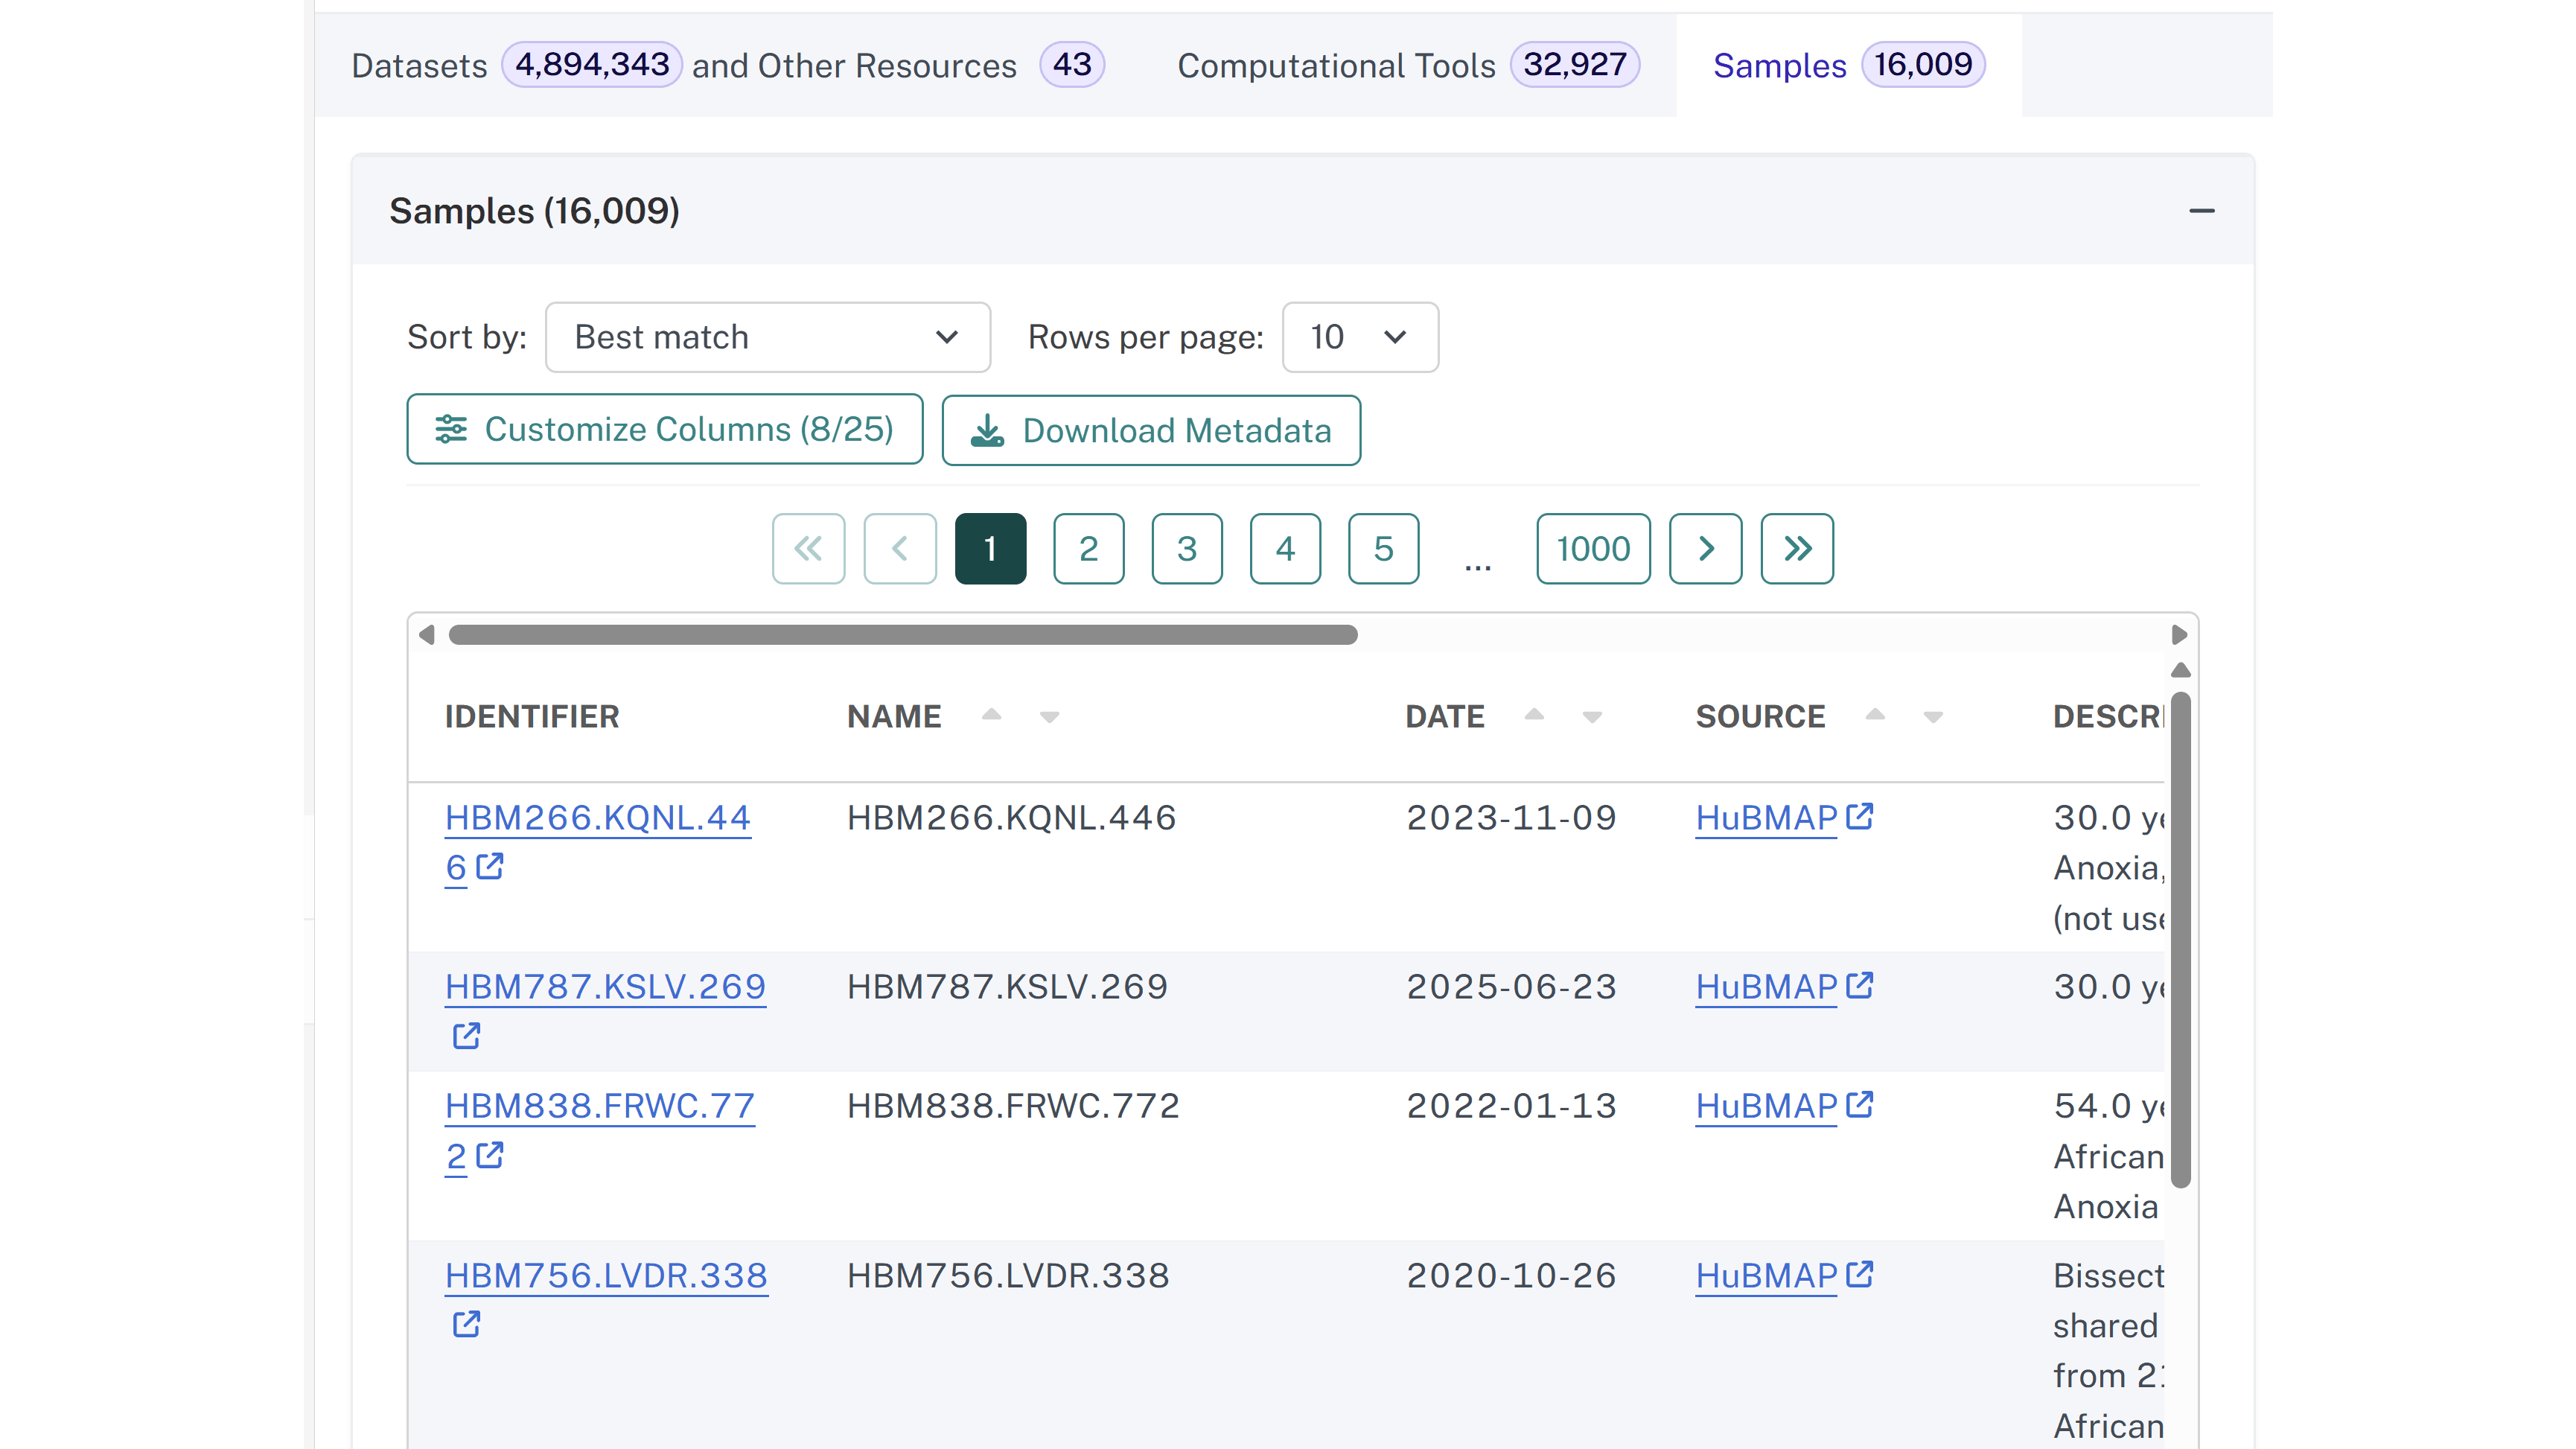Click horizontal scrollbar left arrow
2576x1449 pixels.
click(x=427, y=635)
